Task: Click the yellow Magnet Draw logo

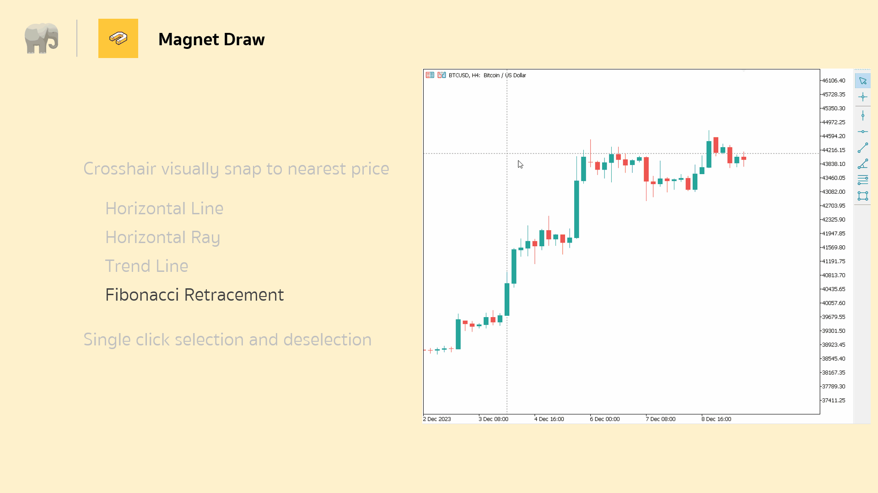Action: pos(118,38)
